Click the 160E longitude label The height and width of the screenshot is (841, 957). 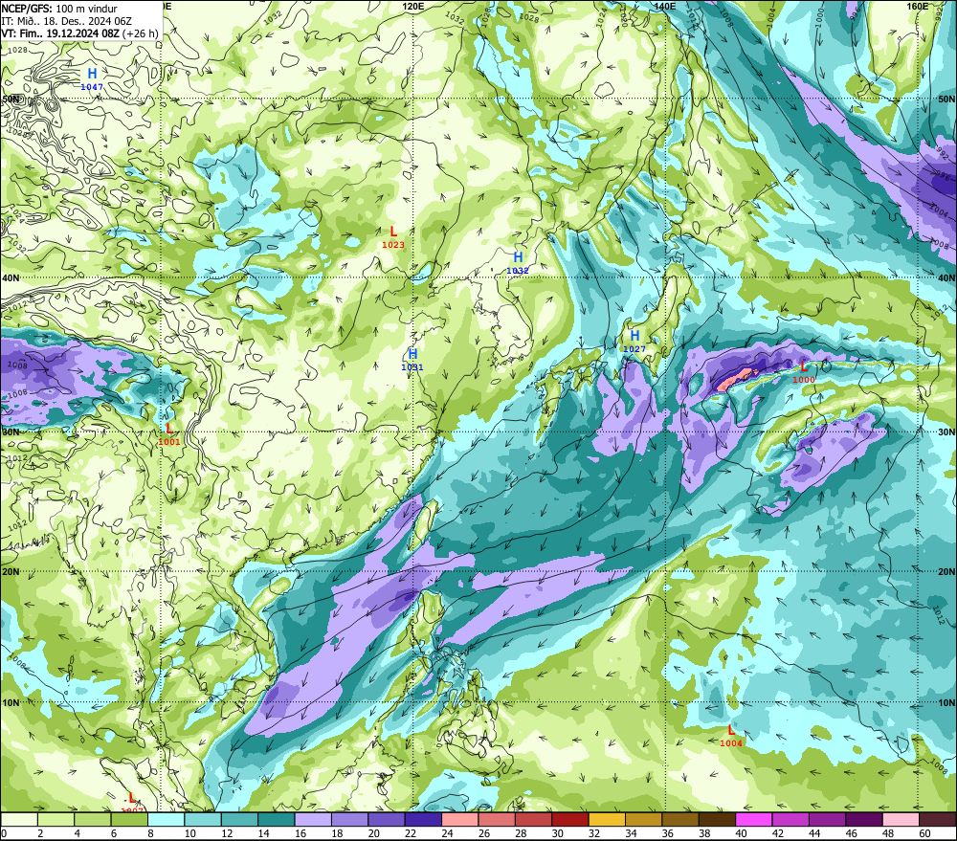(x=917, y=6)
